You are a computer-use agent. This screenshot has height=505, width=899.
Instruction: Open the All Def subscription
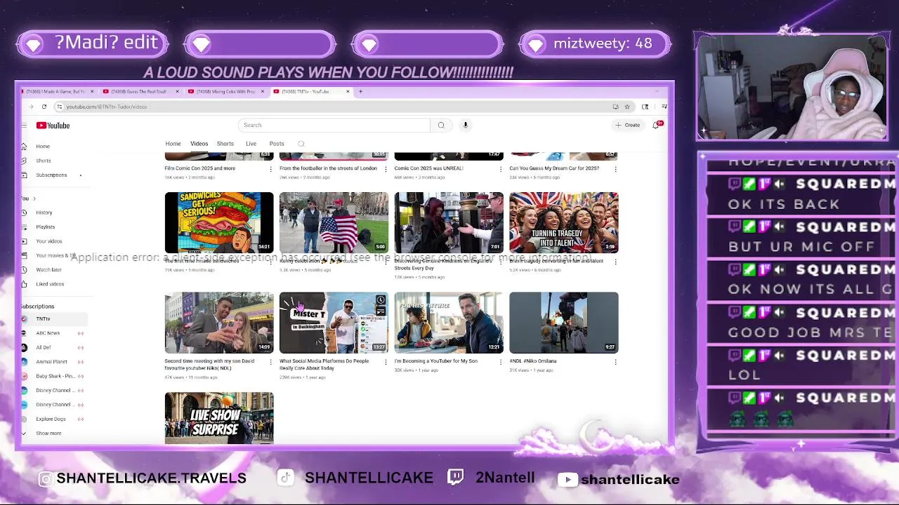(x=44, y=347)
